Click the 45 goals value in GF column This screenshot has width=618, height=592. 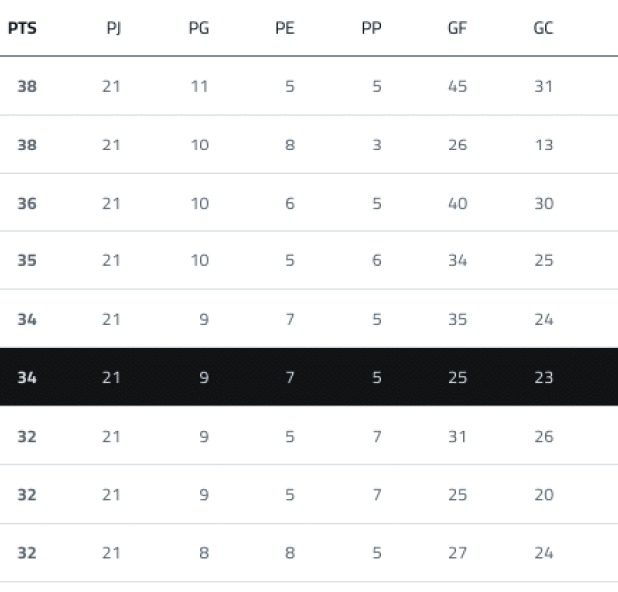(x=457, y=86)
